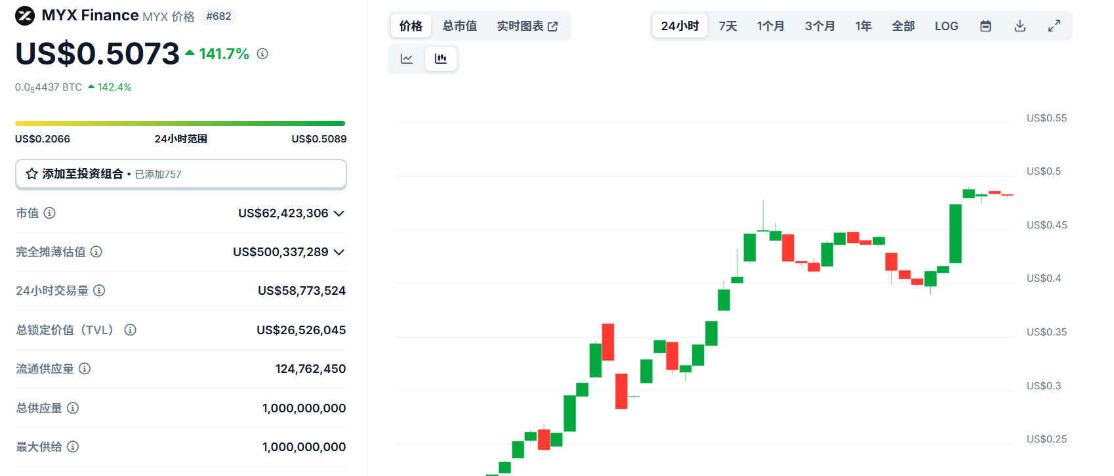The height and width of the screenshot is (476, 1114).
Task: Click the 添加至投资组合 button
Action: point(181,174)
